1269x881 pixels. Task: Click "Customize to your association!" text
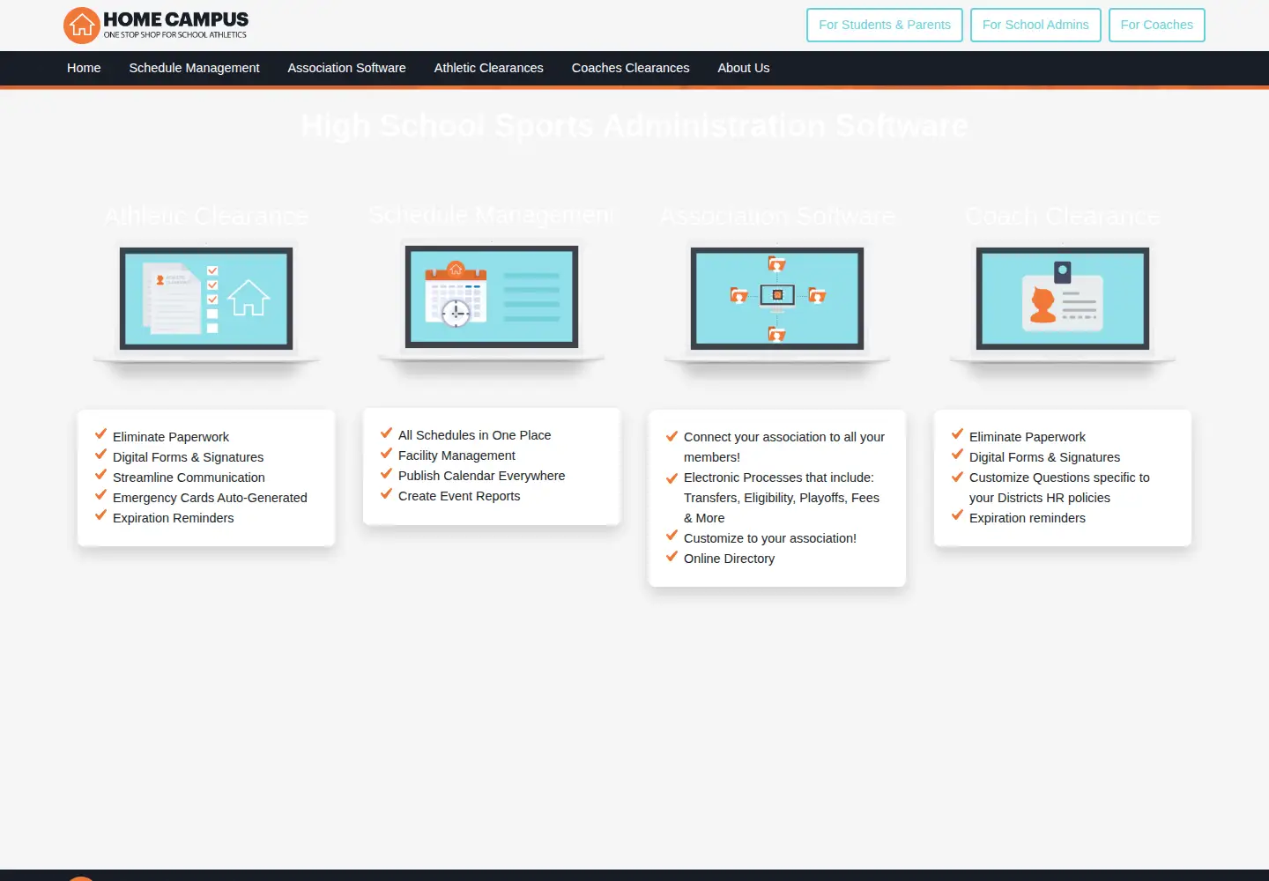pos(770,538)
